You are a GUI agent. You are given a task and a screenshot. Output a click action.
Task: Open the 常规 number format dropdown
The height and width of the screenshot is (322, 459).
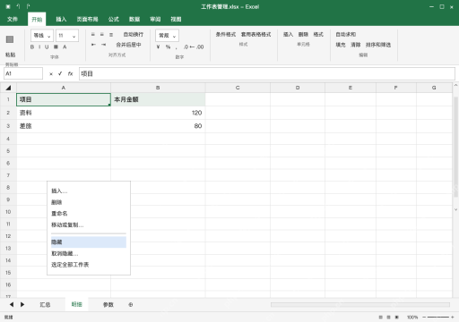tap(167, 36)
